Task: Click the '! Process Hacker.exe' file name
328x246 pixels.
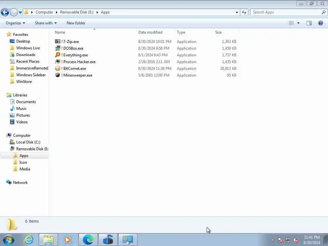Action: click(78, 62)
